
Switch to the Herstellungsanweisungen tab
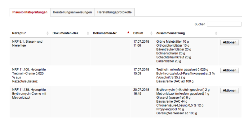[73, 12]
